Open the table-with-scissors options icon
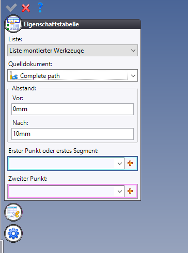This screenshot has width=188, height=253. [x=13, y=212]
